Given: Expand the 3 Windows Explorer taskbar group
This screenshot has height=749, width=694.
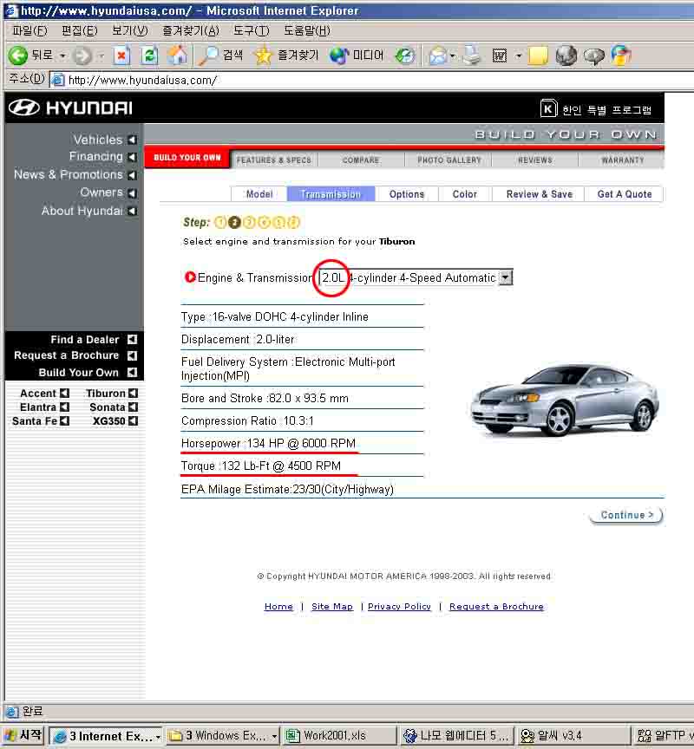Looking at the screenshot, I should click(274, 736).
